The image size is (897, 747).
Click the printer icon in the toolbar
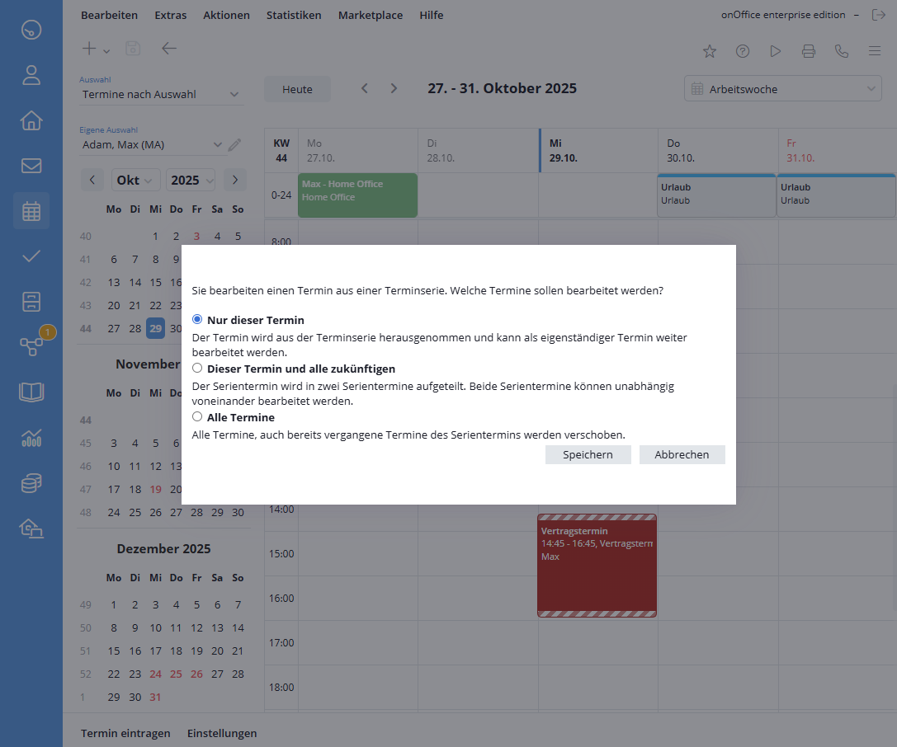pyautogui.click(x=809, y=51)
